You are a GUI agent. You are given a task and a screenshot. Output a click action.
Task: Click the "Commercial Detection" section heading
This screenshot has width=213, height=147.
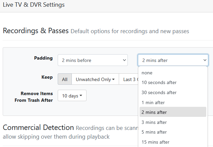coord(38,128)
